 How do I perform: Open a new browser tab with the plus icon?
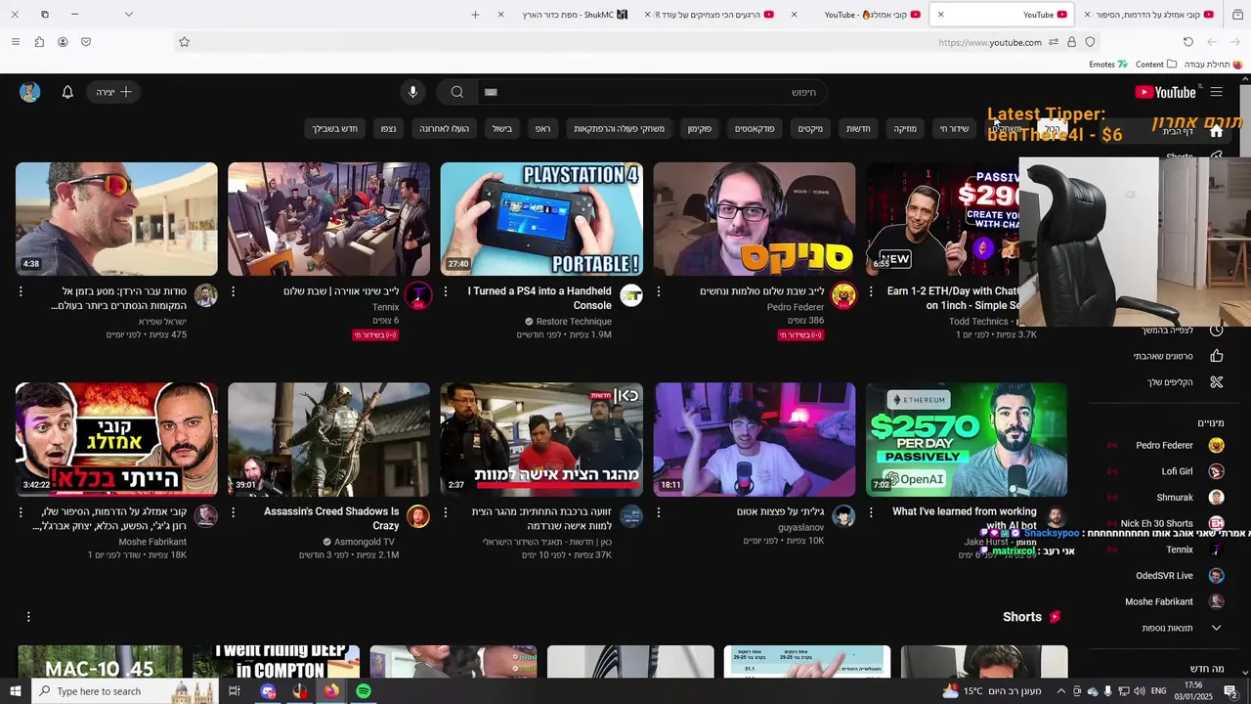(x=475, y=15)
